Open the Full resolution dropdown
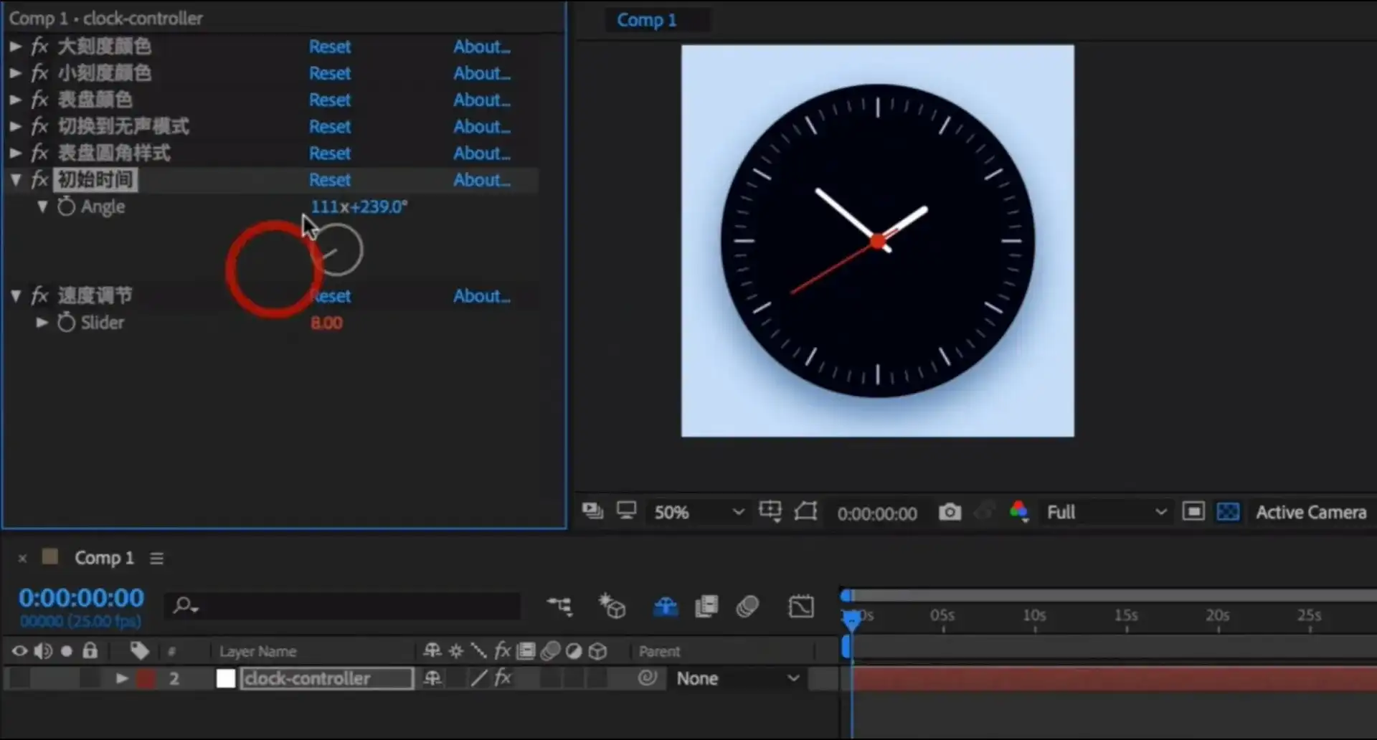 [x=1105, y=512]
